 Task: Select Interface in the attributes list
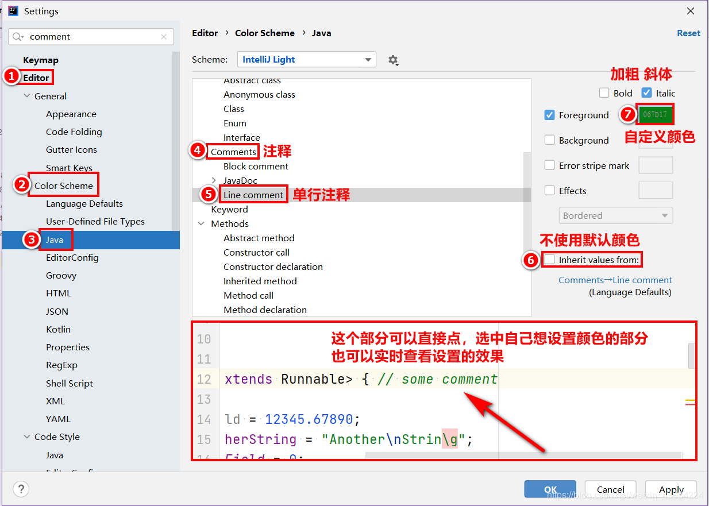(242, 137)
